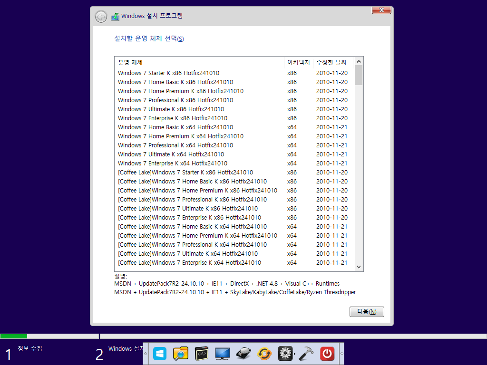Click the 아키텍처 column header
The width and height of the screenshot is (487, 365).
(299, 62)
